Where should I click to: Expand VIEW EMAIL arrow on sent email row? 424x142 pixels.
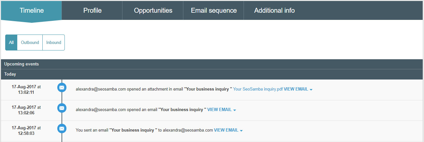point(241,131)
